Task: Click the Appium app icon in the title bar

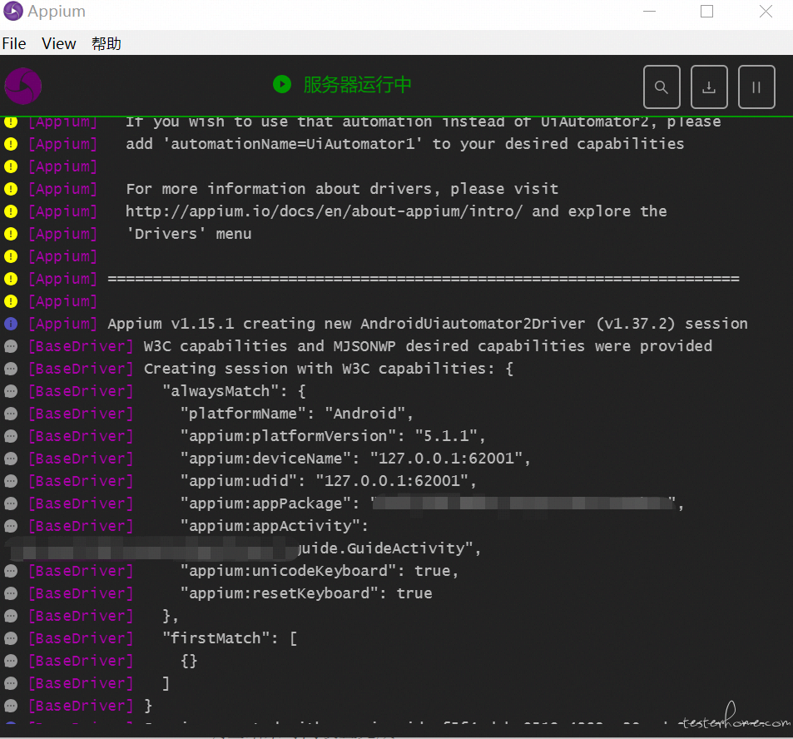Action: (x=13, y=11)
